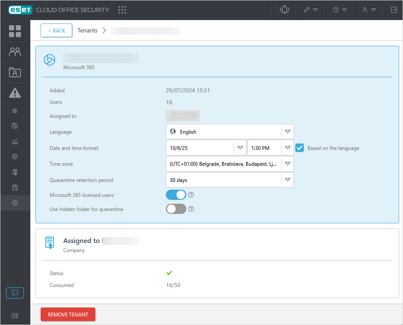403x325 pixels.
Task: Disable Microsoft 365 licensed users toggle
Action: click(x=176, y=195)
